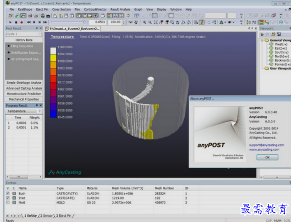The image size is (291, 222).
Task: Click the West(-x) viewpoint icon
Action: (271, 44)
